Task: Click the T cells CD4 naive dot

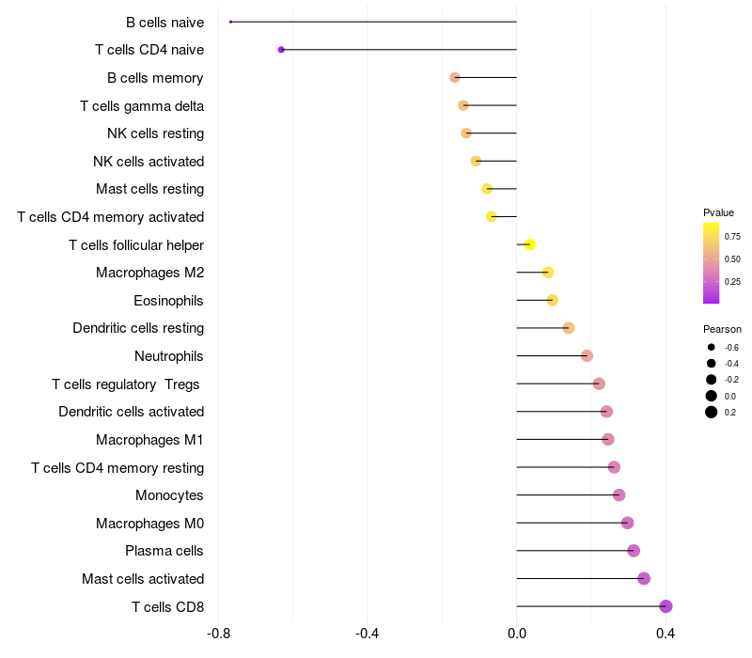Action: [281, 50]
